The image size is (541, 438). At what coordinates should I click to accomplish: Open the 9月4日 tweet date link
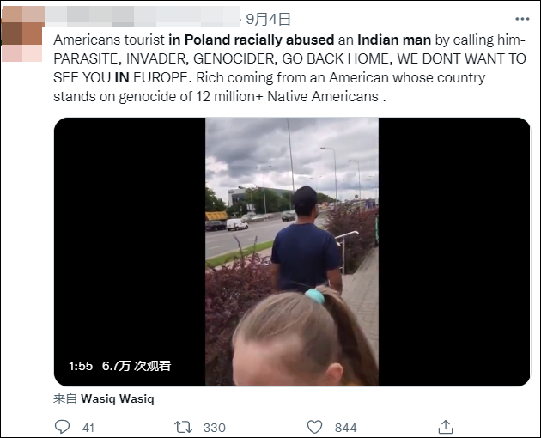tap(268, 19)
